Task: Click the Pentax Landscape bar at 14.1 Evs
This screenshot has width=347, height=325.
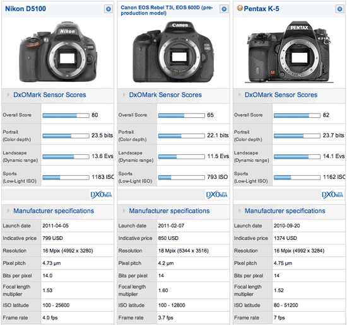Action: point(297,157)
